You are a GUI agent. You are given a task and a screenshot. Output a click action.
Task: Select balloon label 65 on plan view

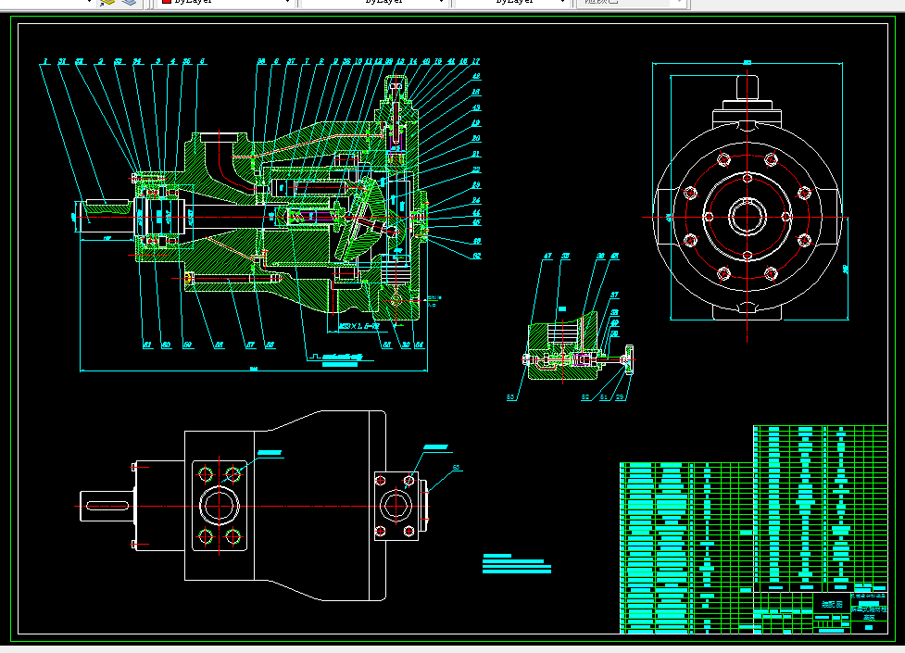tap(456, 468)
